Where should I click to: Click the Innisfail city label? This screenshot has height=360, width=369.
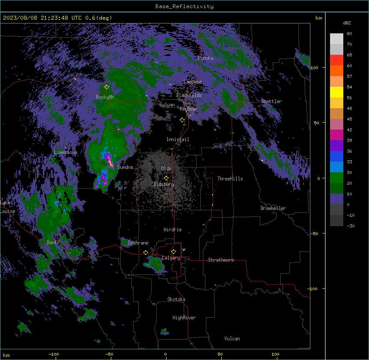click(x=178, y=139)
